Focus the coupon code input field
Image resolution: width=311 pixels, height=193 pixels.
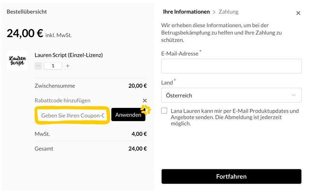73,115
